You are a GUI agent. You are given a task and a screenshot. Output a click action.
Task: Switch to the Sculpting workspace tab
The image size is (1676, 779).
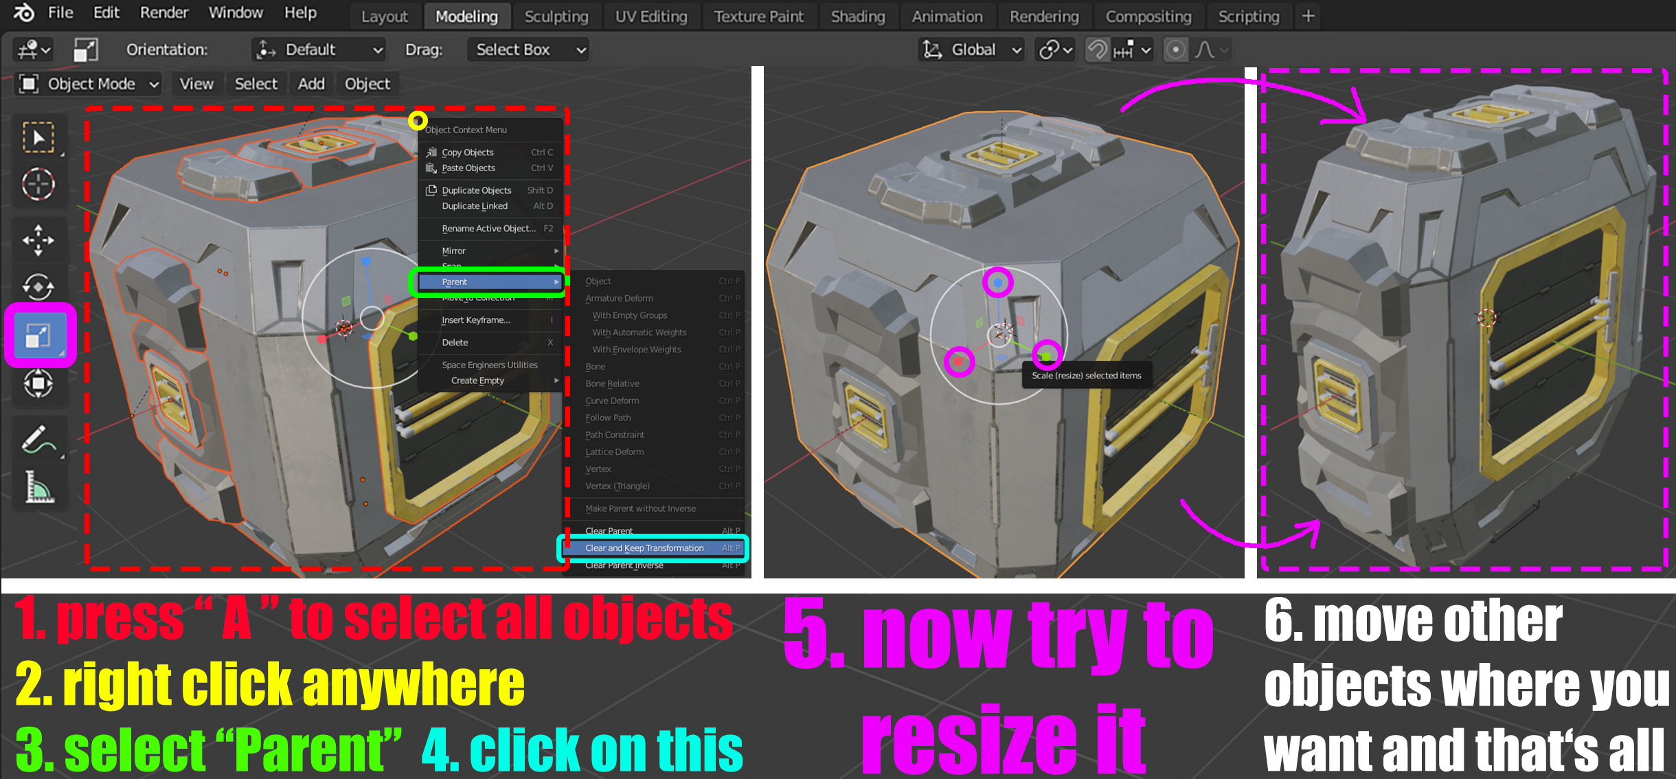(x=556, y=16)
